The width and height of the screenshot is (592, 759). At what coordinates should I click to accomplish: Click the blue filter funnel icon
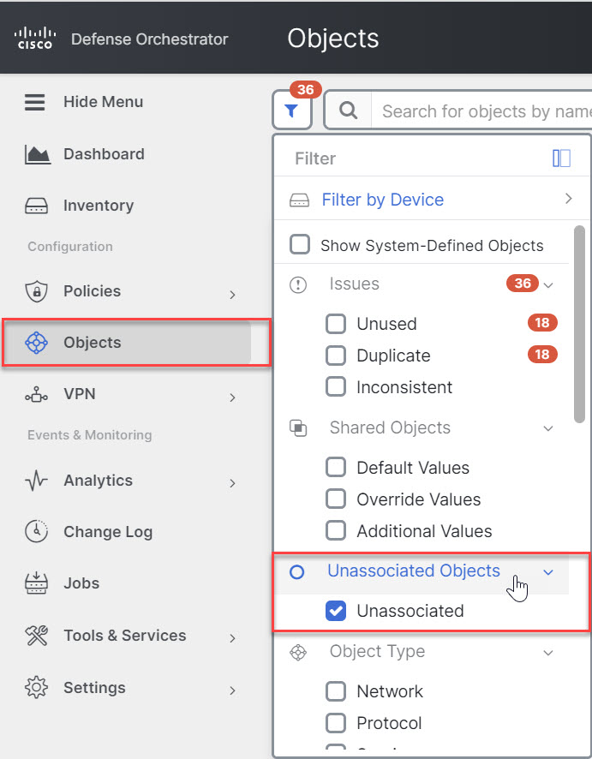coord(292,111)
